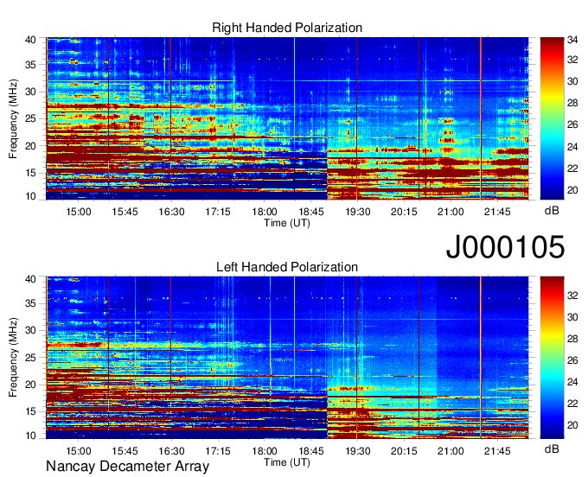Click the Left Handed Polarization spectrogram image
This screenshot has height=477, width=588.
(x=287, y=358)
